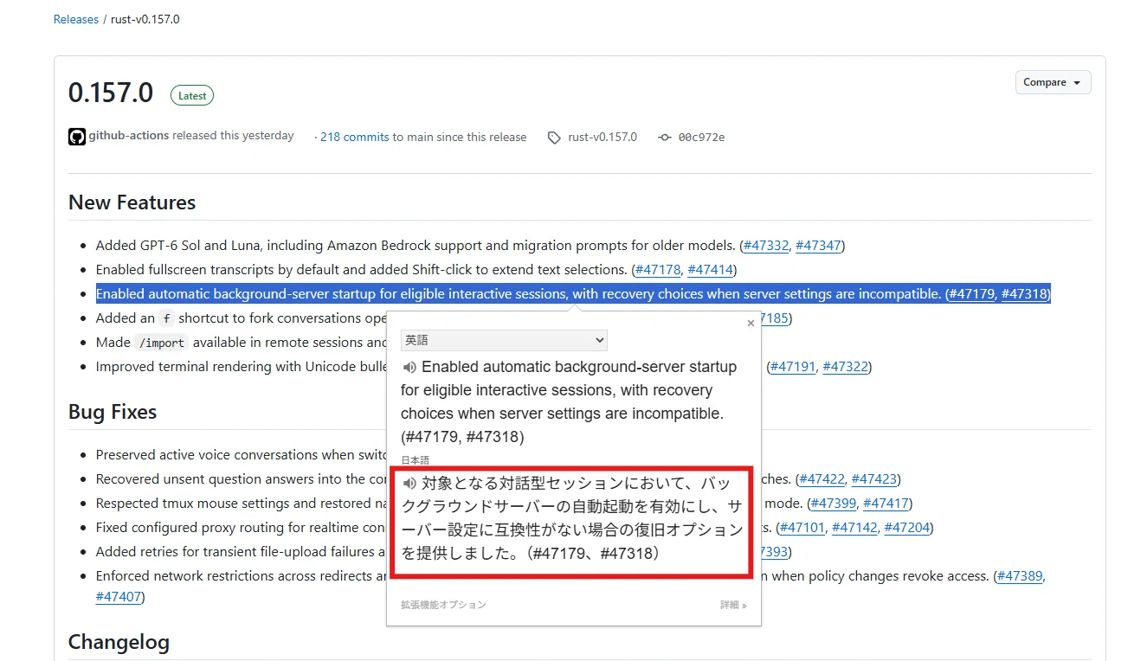
Task: Open the 英語 source language dropdown
Action: point(504,340)
